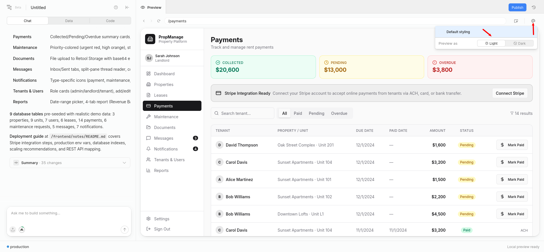Go forward in preview browser
The width and height of the screenshot is (544, 252).
151,21
